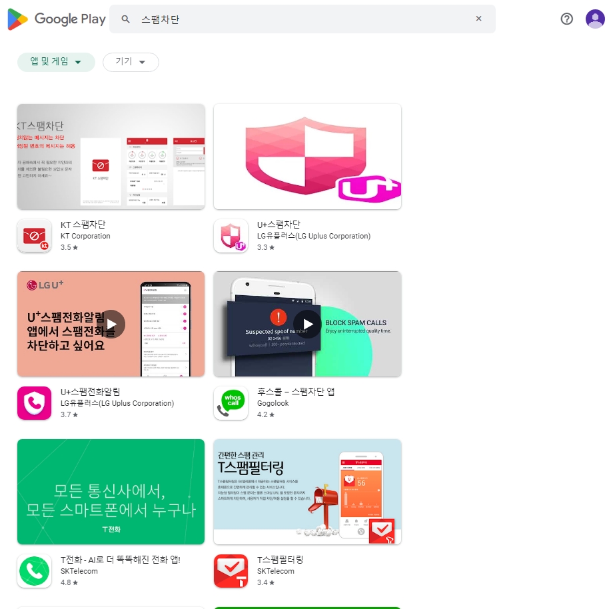This screenshot has height=609, width=611.
Task: Open the T스팸필터링 app icon
Action: click(231, 571)
